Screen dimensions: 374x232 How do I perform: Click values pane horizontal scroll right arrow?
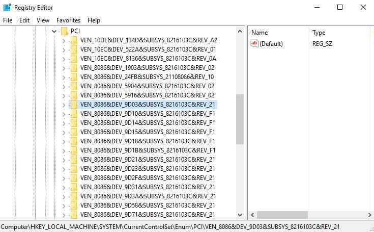370,215
